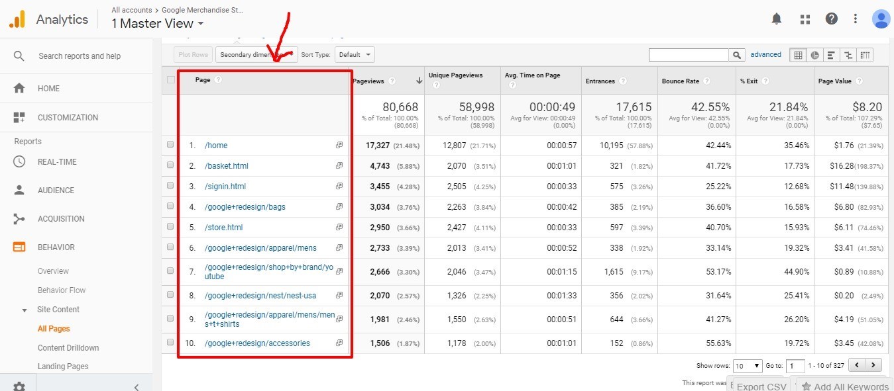This screenshot has width=894, height=391.
Task: Tick the checkbox for /home row
Action: [x=171, y=145]
